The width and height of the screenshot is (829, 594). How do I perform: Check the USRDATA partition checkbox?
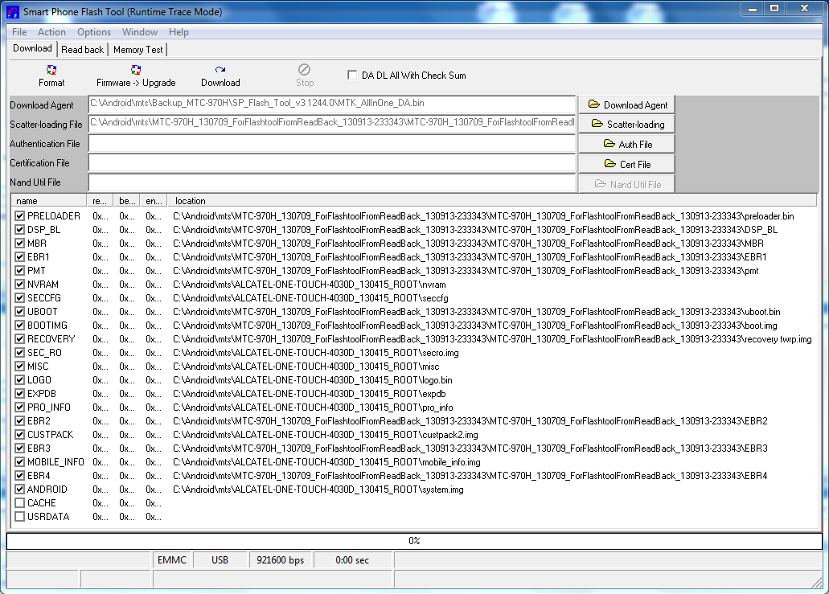click(20, 517)
